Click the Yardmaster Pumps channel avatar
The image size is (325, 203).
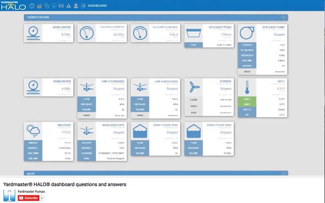coord(9,195)
